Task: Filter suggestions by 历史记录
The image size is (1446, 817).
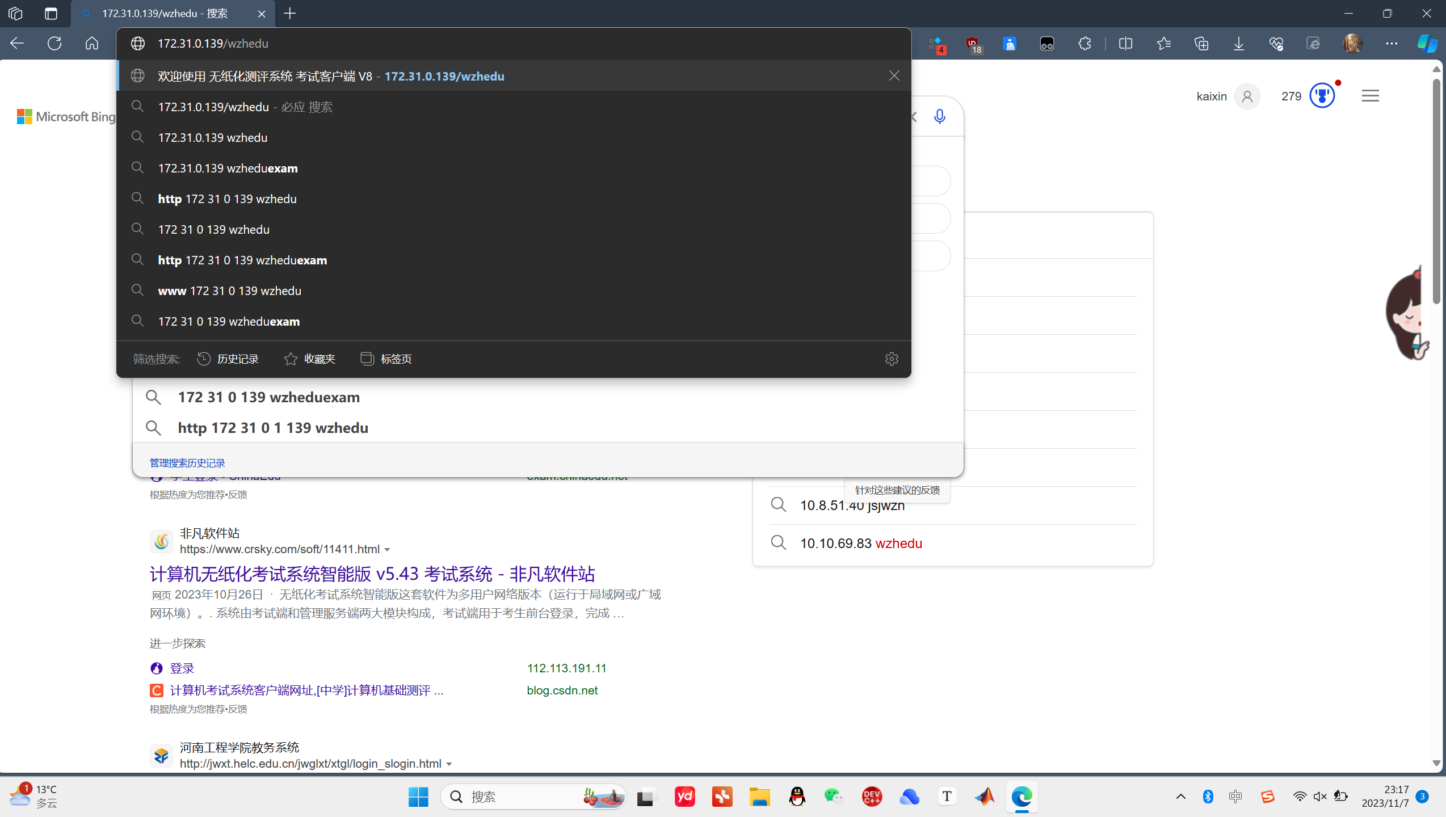Action: [228, 359]
